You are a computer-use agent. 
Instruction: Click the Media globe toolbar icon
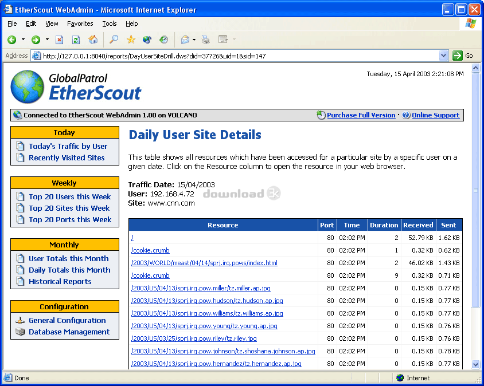tap(147, 40)
